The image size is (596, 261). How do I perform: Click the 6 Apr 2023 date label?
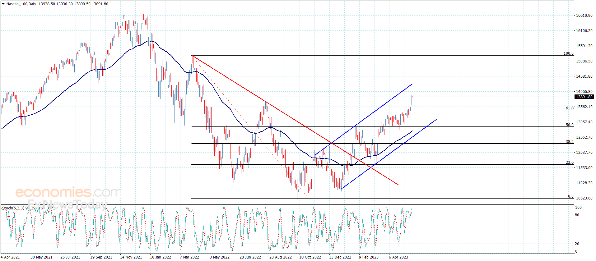click(398, 257)
